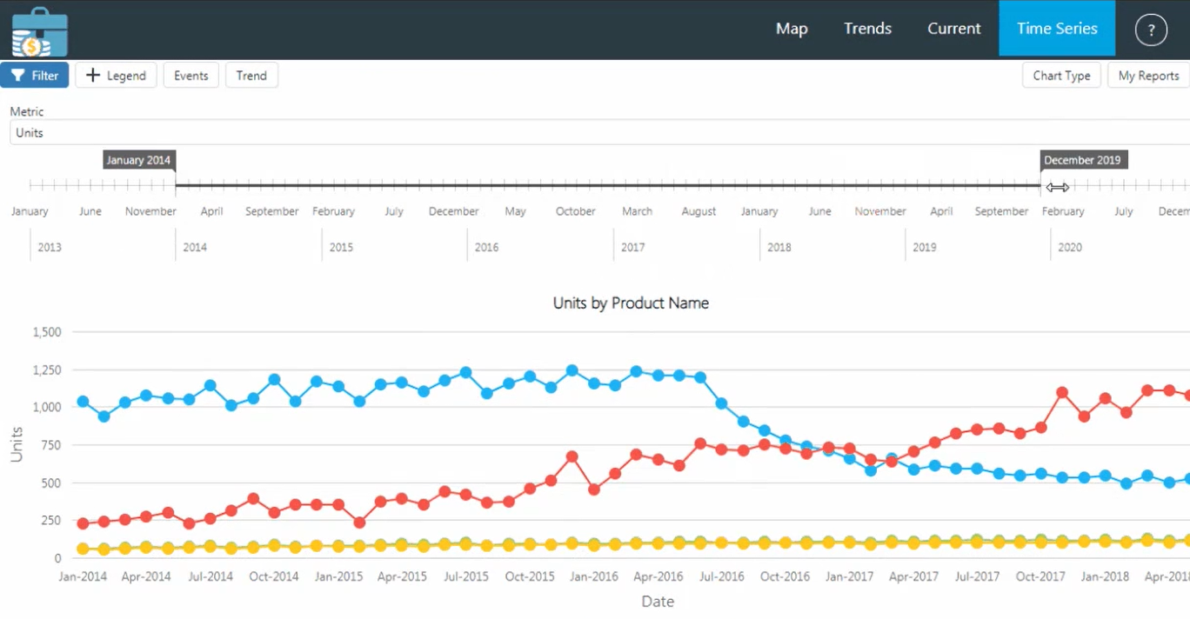The image size is (1190, 619).
Task: Open the help question mark icon
Action: point(1151,30)
